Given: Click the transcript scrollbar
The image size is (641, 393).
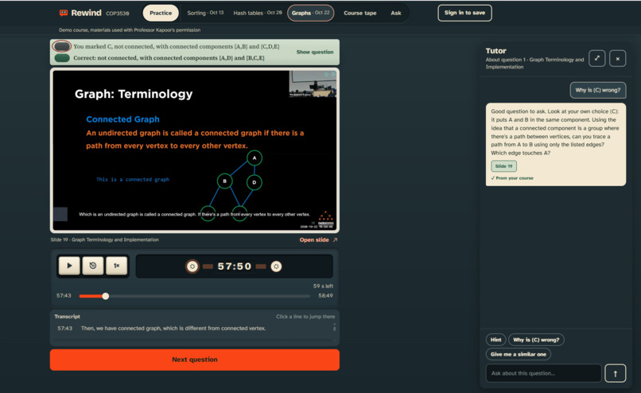Looking at the screenshot, I should (x=334, y=328).
